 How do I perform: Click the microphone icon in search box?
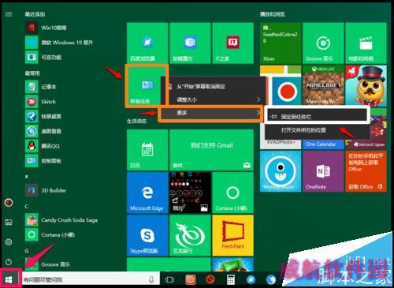point(151,279)
